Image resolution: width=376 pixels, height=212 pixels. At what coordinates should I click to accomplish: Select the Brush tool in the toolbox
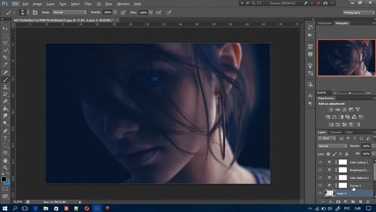pyautogui.click(x=5, y=80)
